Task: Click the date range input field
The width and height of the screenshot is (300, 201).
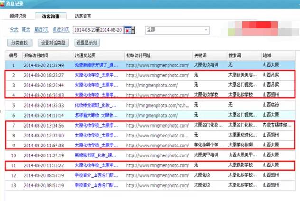Action: (98, 30)
